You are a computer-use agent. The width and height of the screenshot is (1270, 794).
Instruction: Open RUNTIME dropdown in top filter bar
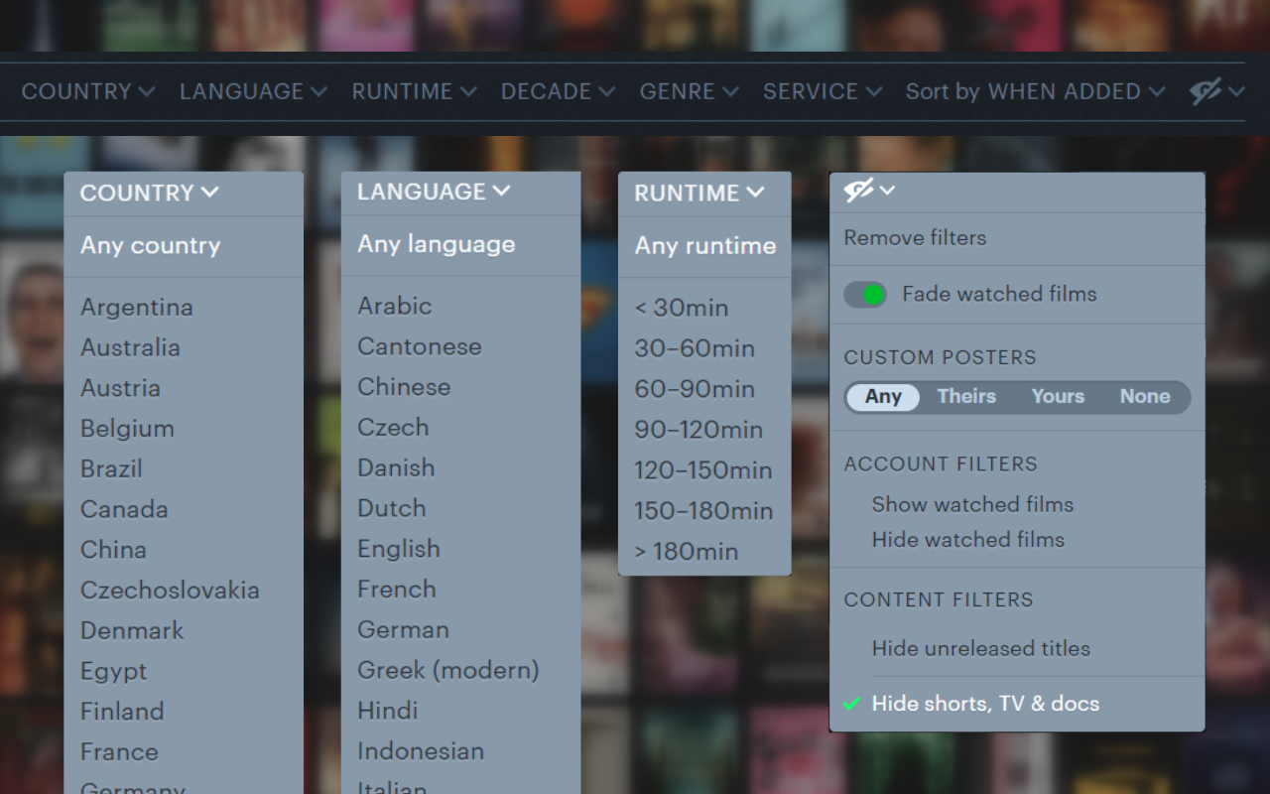tap(414, 91)
